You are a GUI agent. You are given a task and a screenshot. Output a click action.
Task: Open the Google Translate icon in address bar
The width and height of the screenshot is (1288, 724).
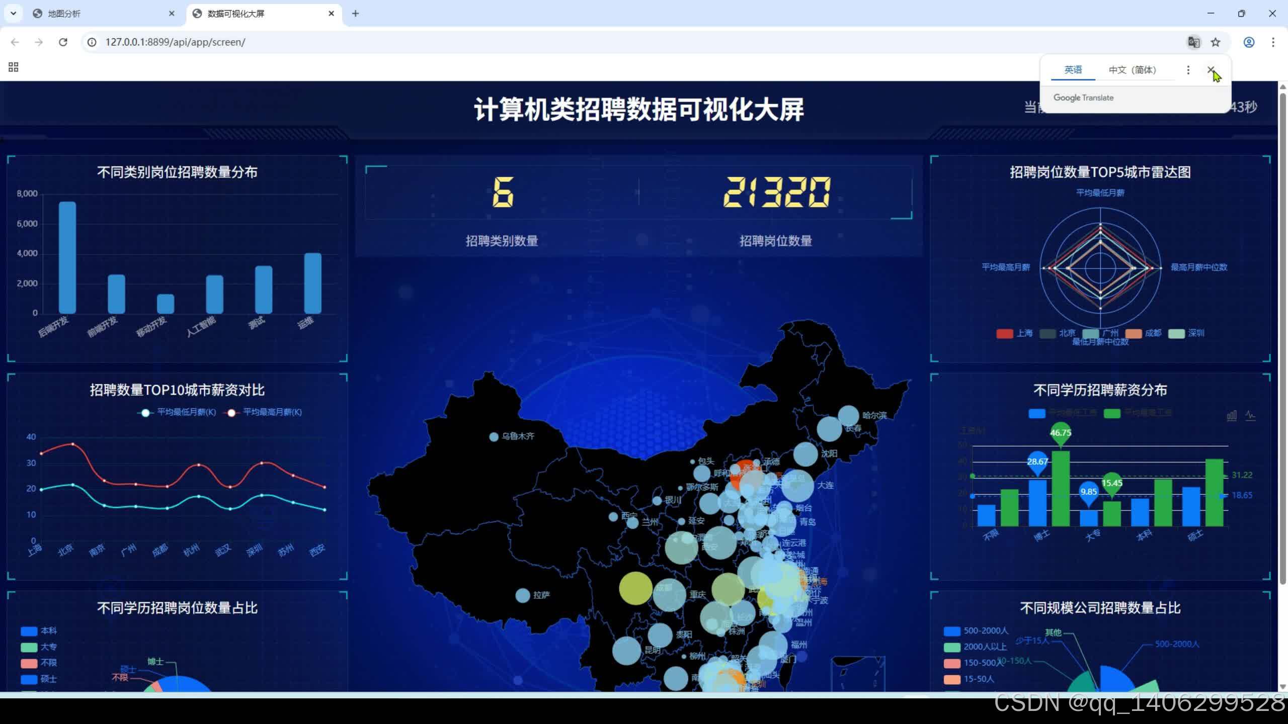[x=1193, y=42]
